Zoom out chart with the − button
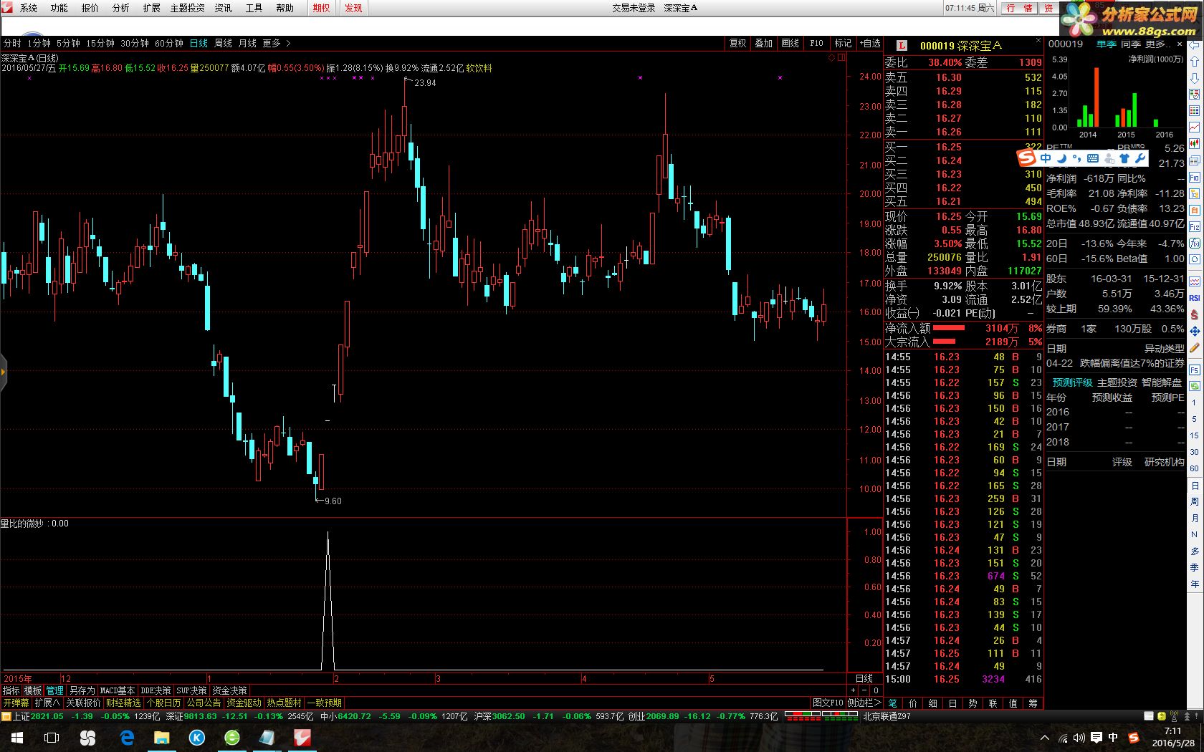The height and width of the screenshot is (752, 1204). [864, 690]
